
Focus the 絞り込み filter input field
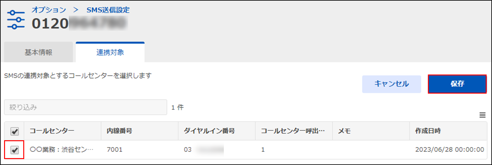coord(86,107)
